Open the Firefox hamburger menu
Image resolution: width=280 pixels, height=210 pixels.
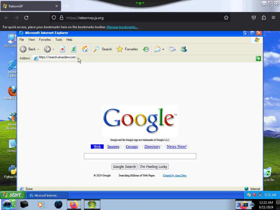coord(273,17)
